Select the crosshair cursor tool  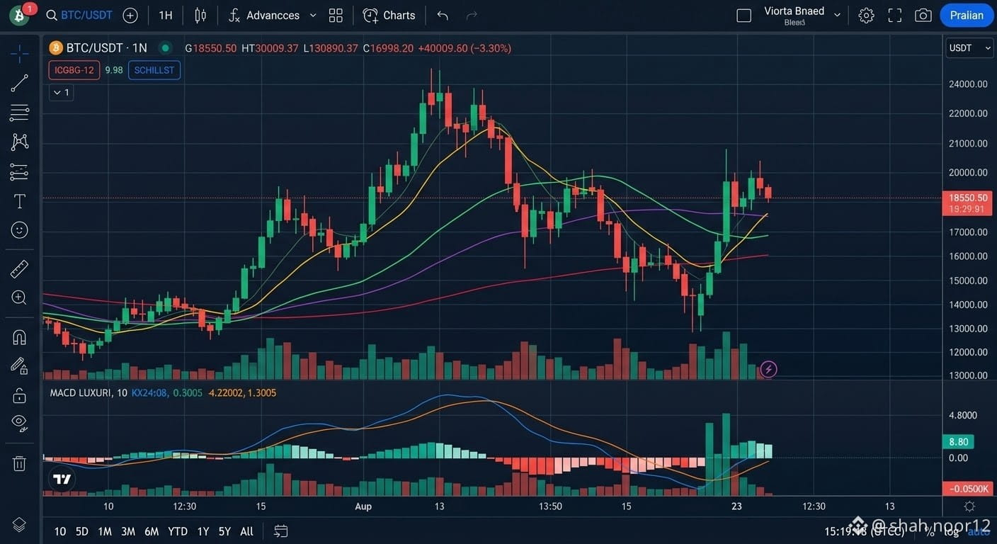19,53
